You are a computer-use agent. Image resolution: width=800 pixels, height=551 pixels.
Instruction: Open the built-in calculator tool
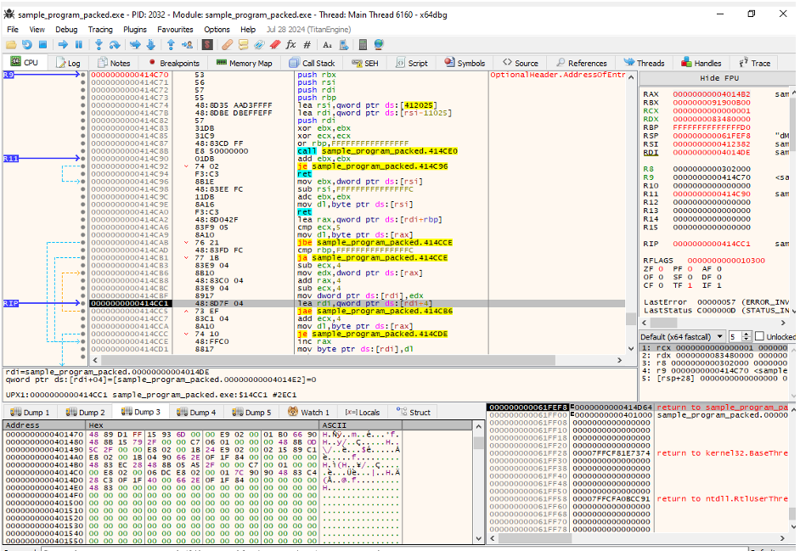pyautogui.click(x=363, y=43)
